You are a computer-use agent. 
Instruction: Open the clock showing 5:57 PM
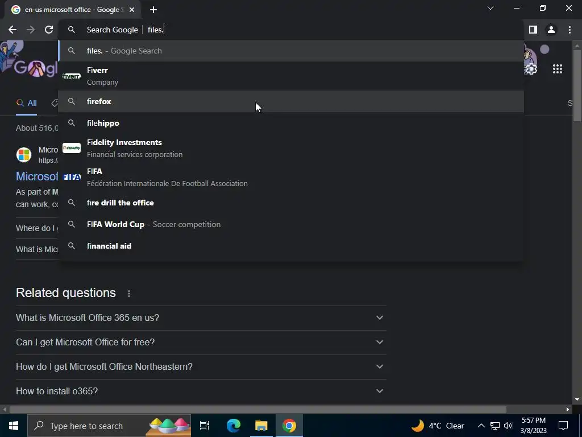[x=534, y=426]
